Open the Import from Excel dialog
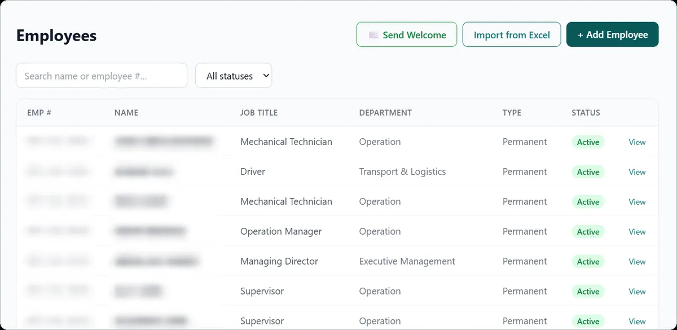Image resolution: width=677 pixels, height=330 pixels. point(512,34)
